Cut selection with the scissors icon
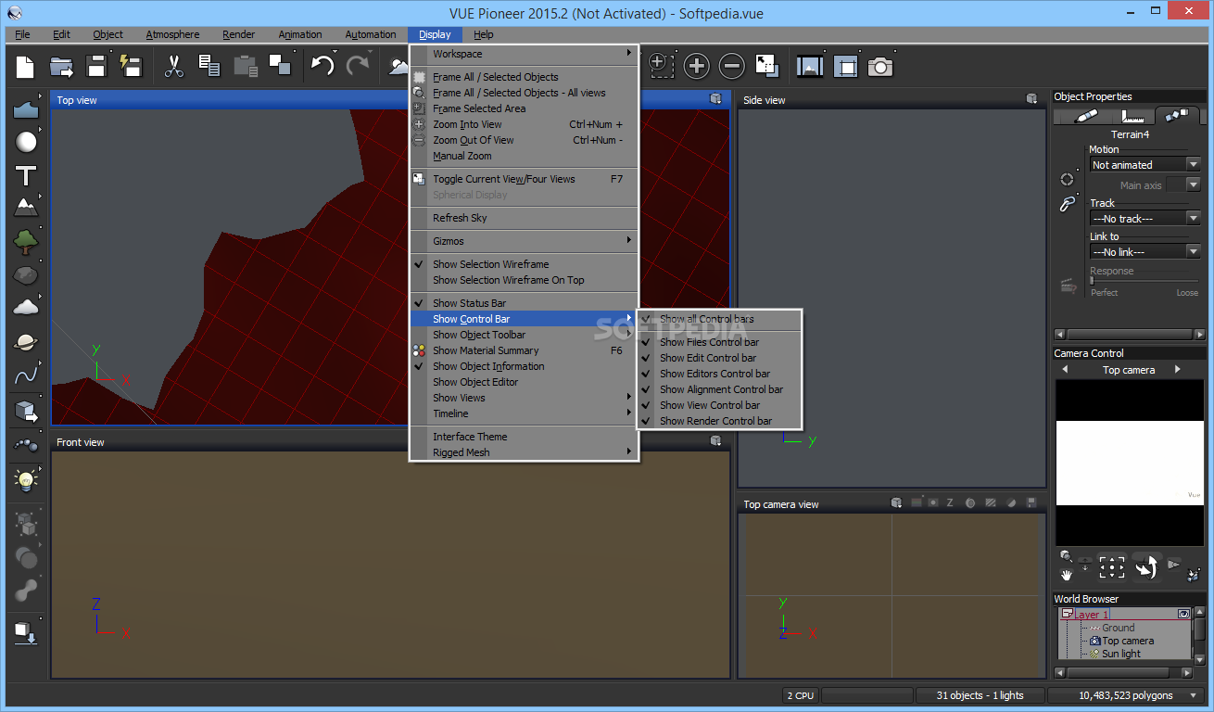1214x712 pixels. (173, 67)
